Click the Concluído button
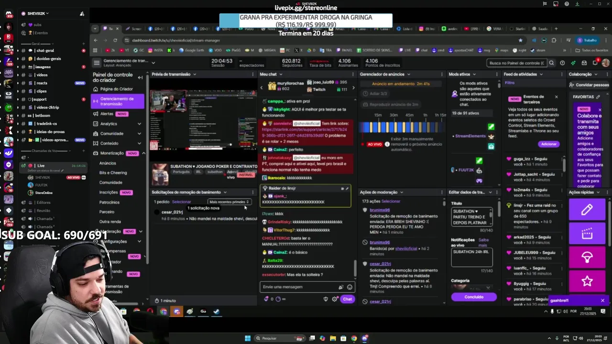 [x=474, y=297]
